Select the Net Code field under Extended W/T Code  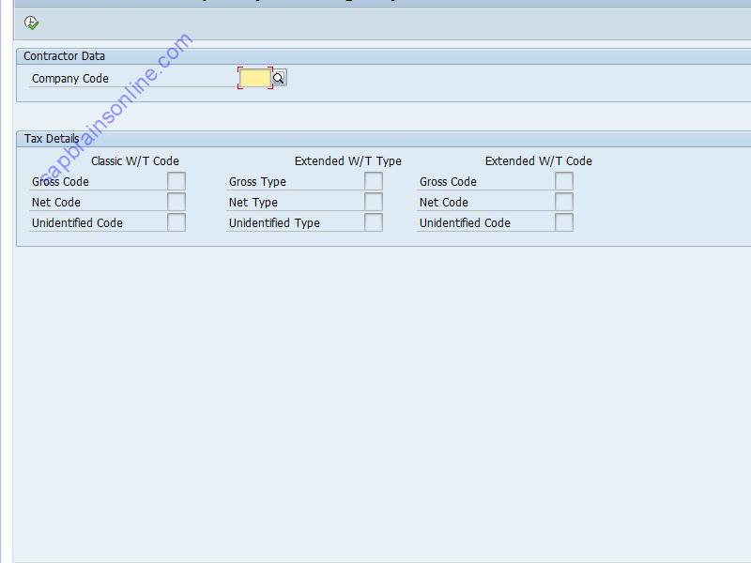click(563, 202)
